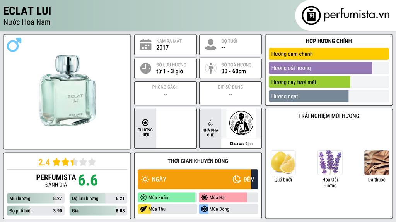
Task: Click the perfumista.vn perfume bottle logo
Action: pyautogui.click(x=311, y=15)
